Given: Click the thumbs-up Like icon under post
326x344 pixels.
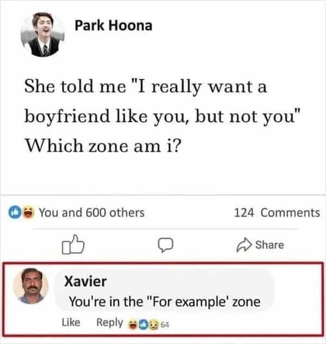Looking at the screenshot, I should pyautogui.click(x=73, y=244).
